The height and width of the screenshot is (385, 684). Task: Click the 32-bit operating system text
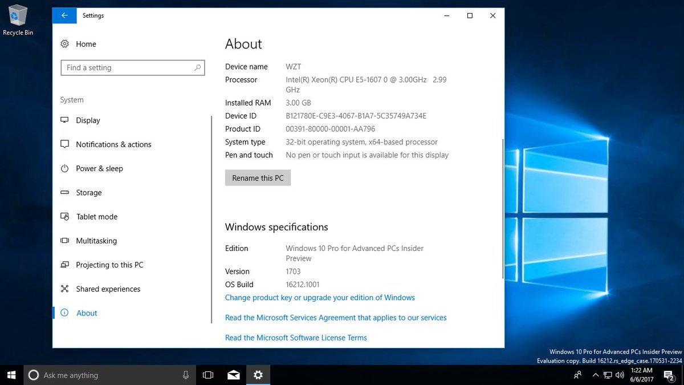pos(361,142)
